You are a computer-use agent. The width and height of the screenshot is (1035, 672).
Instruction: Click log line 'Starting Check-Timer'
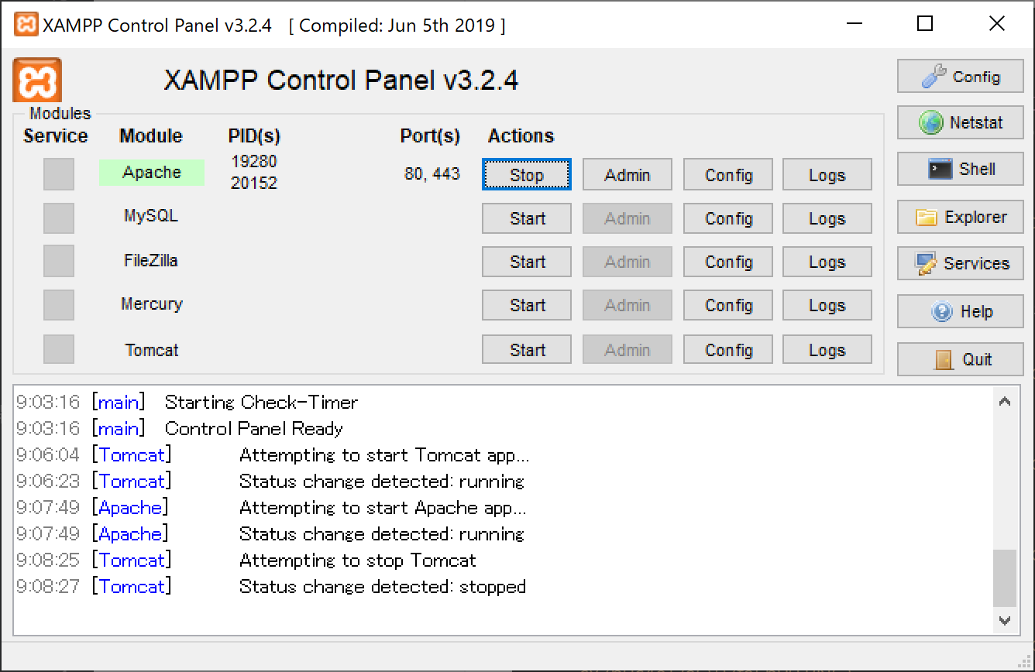(262, 402)
